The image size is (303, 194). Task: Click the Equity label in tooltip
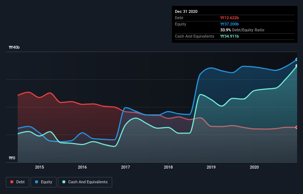coord(180,24)
